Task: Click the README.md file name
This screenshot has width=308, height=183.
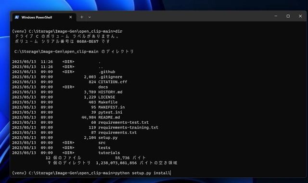Action: point(109,118)
